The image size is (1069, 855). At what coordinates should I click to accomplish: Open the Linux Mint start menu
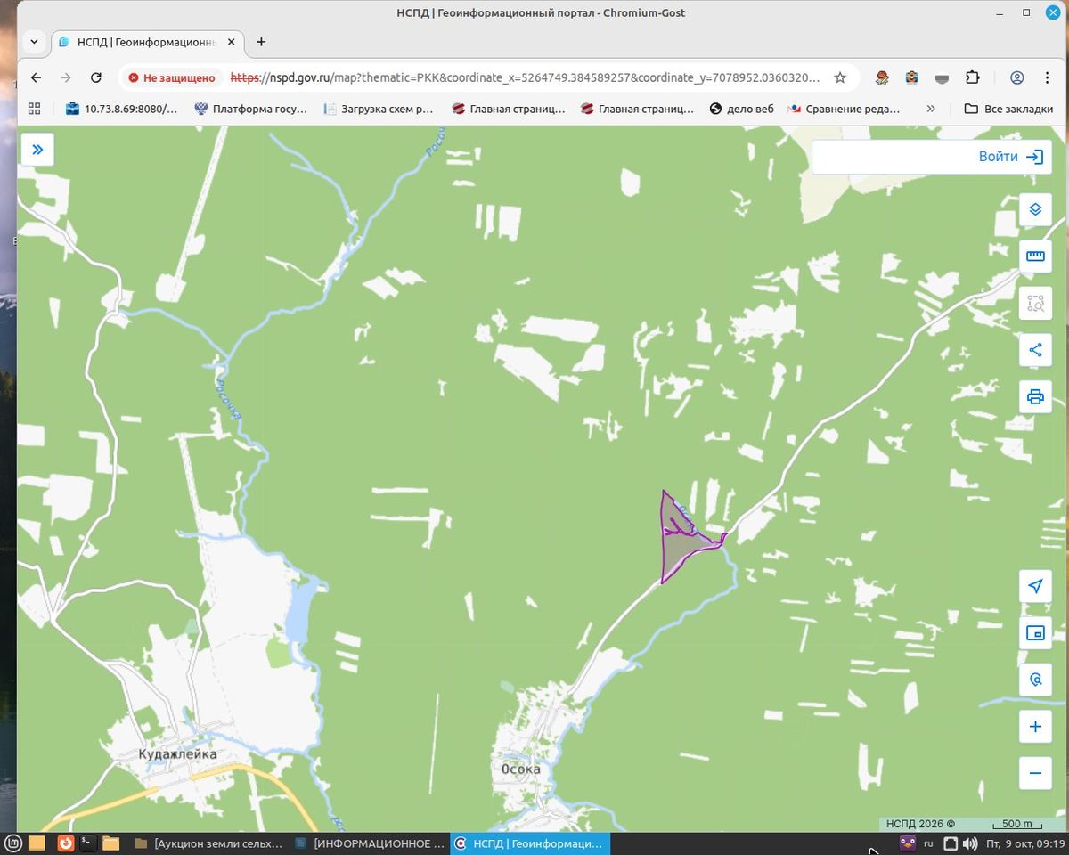12,843
